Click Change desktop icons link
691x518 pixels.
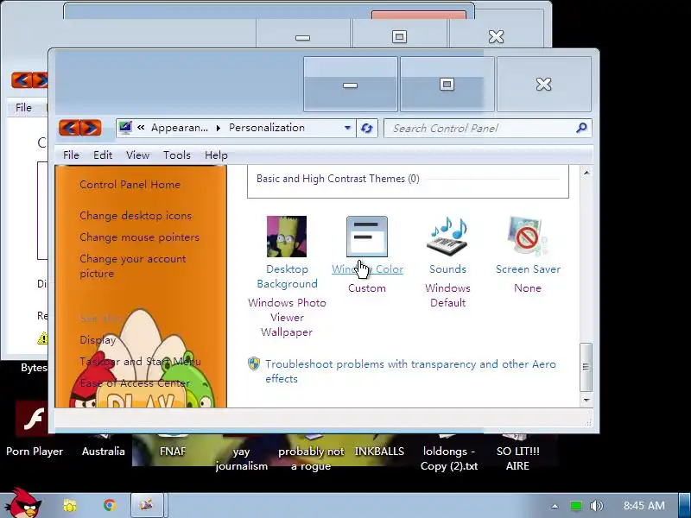pos(136,216)
